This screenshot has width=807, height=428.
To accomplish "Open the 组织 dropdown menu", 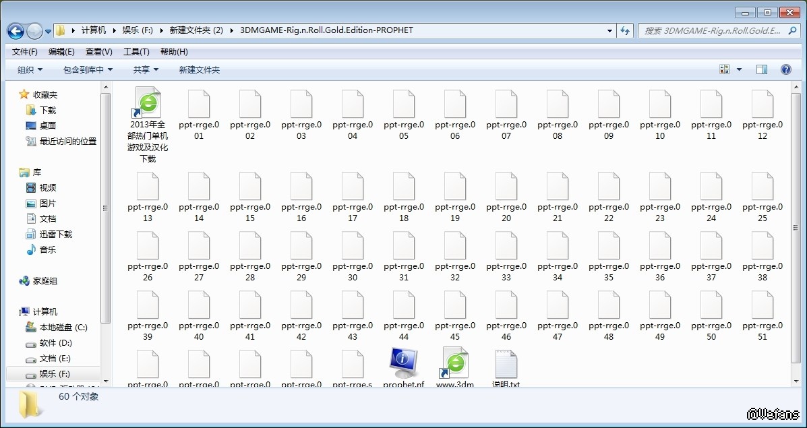I will point(30,69).
